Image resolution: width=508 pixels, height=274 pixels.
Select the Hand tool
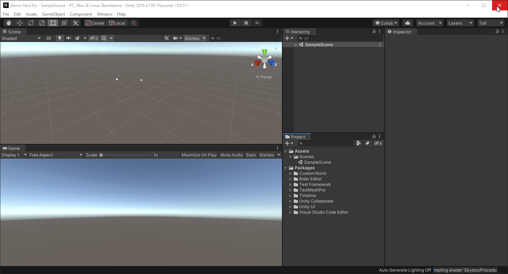pos(9,23)
